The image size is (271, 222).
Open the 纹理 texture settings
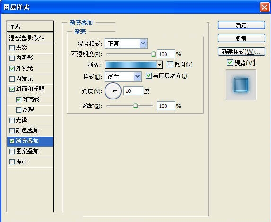(28, 110)
